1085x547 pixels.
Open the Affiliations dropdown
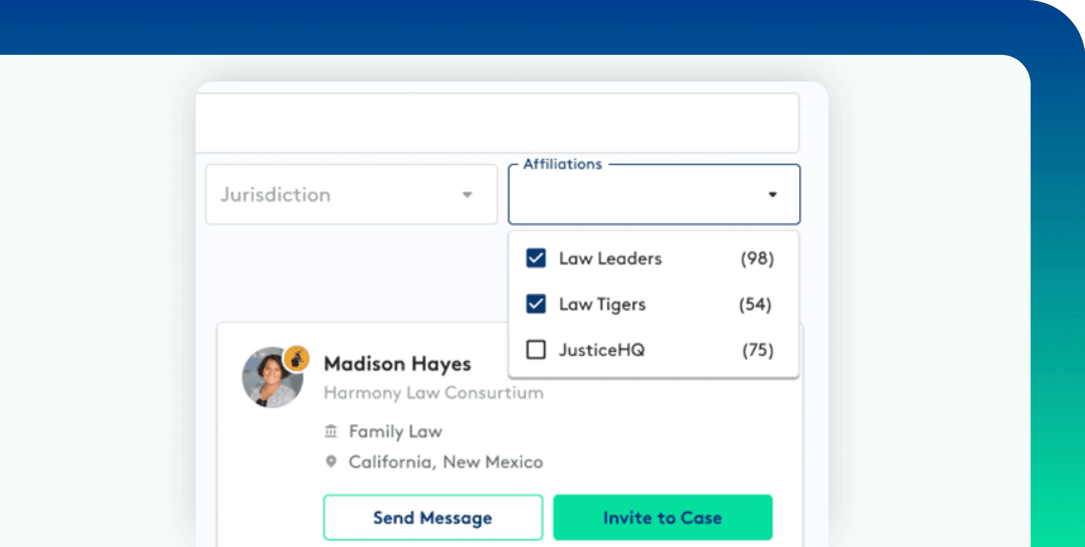coord(653,195)
